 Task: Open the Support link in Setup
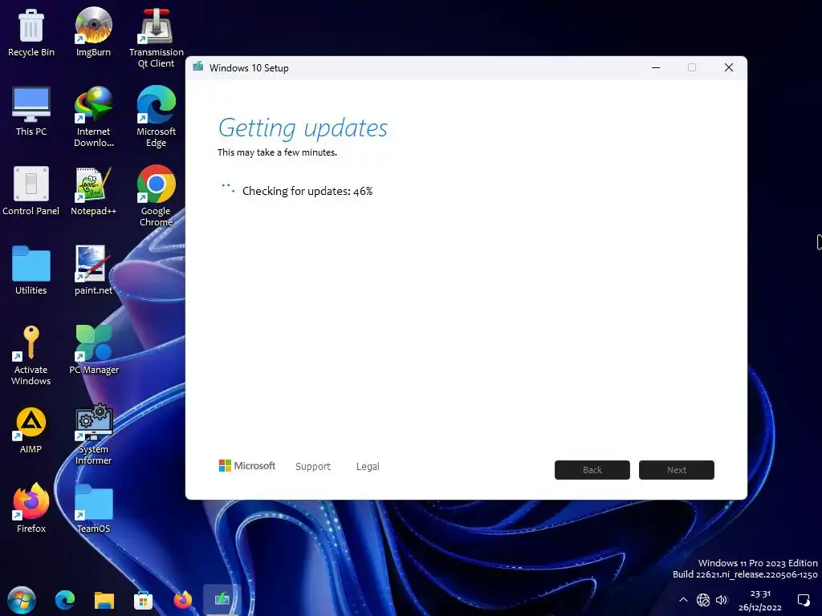pos(313,466)
